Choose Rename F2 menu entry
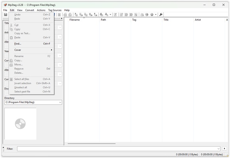The image size is (230, 158). click(31, 56)
